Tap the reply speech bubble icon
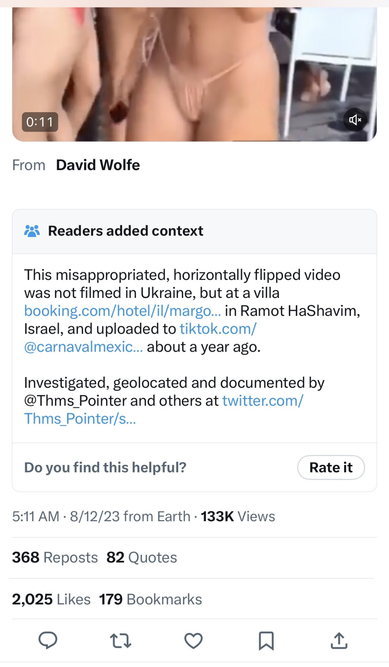The image size is (389, 667). (48, 640)
